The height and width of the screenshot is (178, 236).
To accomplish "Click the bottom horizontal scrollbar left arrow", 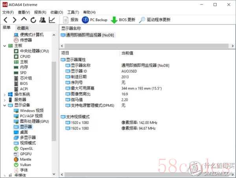I will tap(62, 175).
